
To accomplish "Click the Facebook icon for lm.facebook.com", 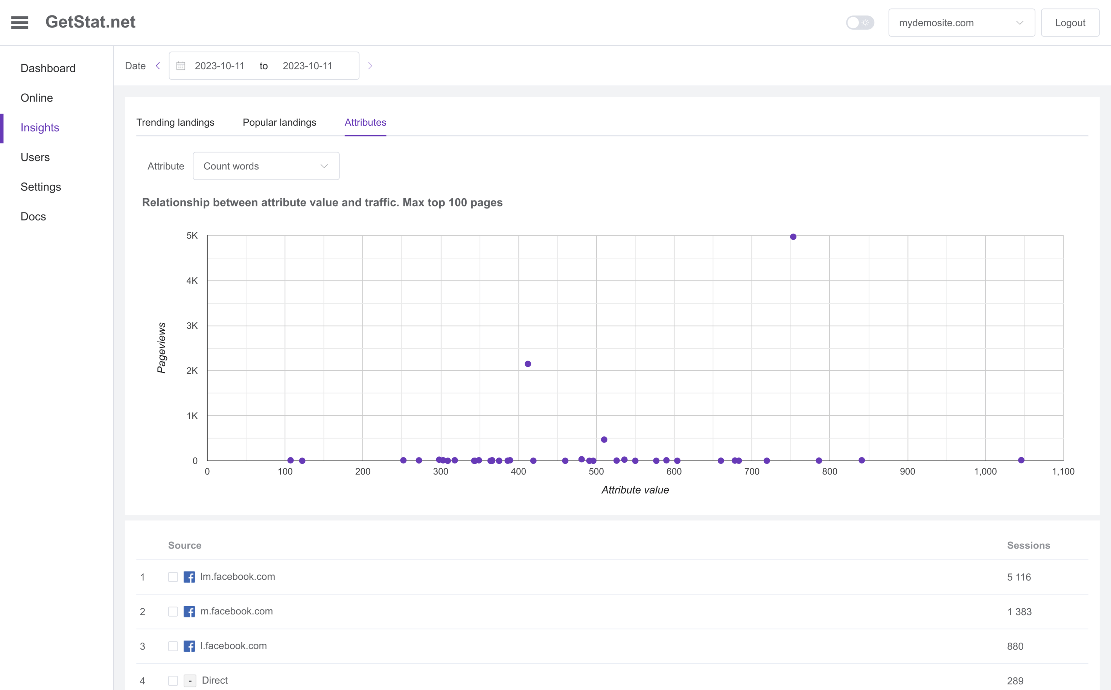I will tap(189, 577).
